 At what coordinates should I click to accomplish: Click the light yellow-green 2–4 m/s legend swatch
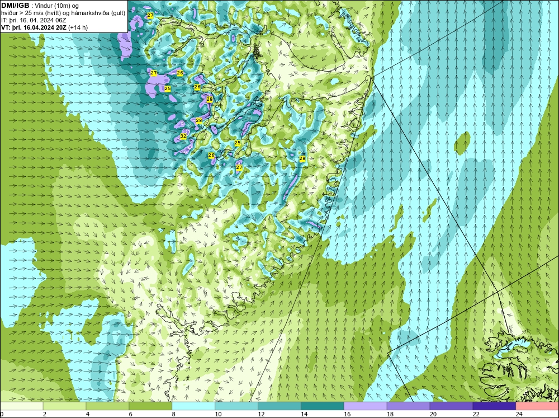tap(64, 406)
